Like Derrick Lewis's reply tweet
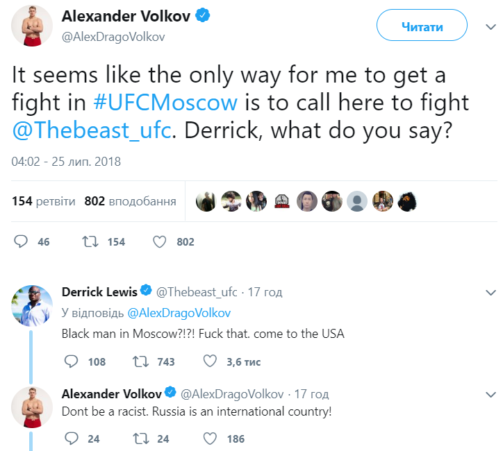This screenshot has width=503, height=451. [x=209, y=361]
